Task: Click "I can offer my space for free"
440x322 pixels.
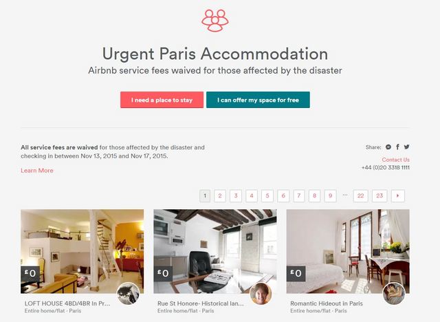Action: [x=258, y=100]
